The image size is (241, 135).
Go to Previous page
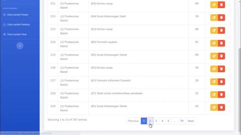click(x=133, y=121)
